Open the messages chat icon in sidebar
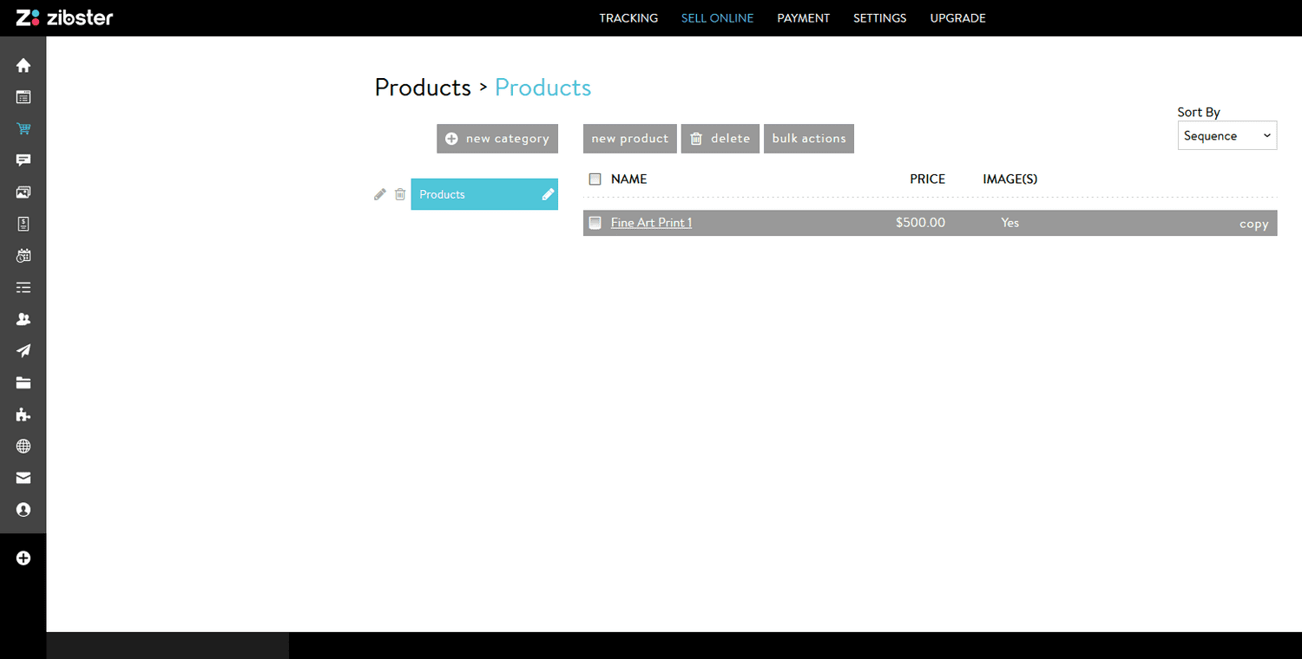Viewport: 1302px width, 659px height. coord(23,160)
